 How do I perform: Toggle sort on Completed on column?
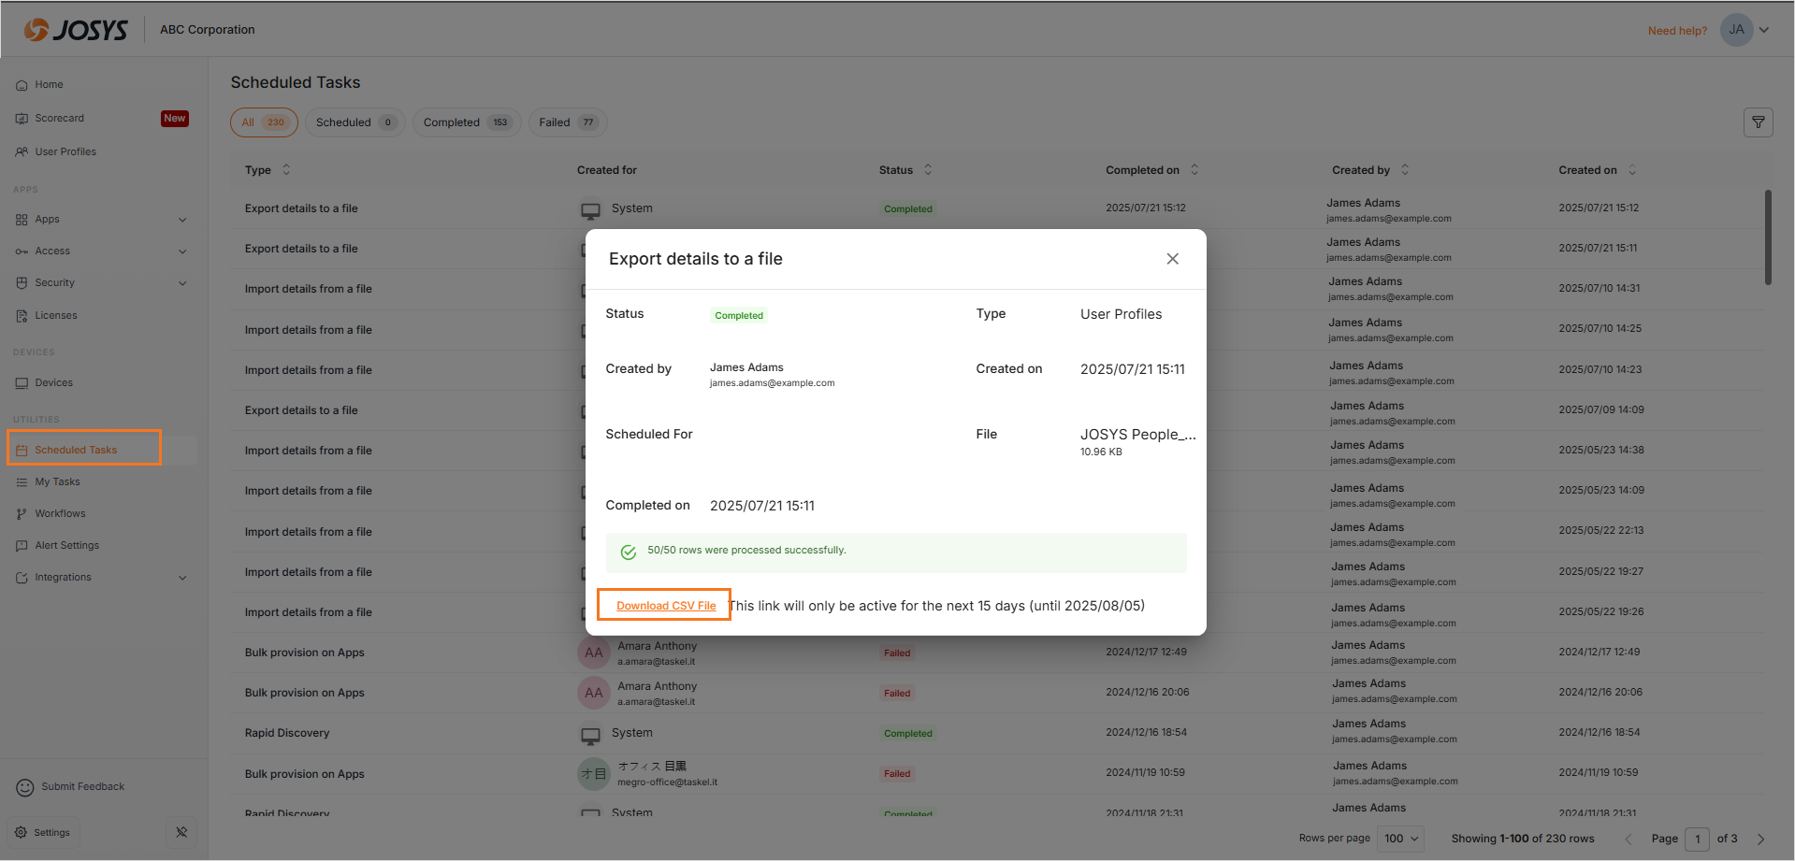1194,170
